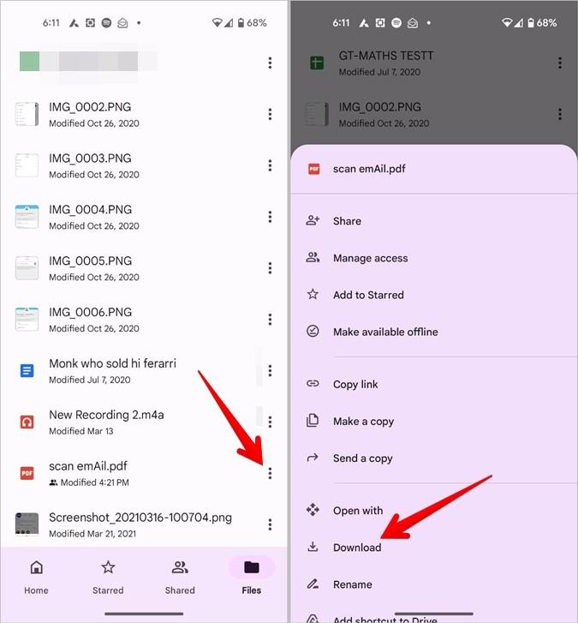Viewport: 578px width, 623px height.
Task: Tap the PDF icon in the sheet header
Action: click(314, 169)
